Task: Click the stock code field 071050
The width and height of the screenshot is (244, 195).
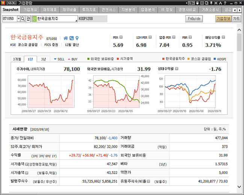Action: pos(10,19)
